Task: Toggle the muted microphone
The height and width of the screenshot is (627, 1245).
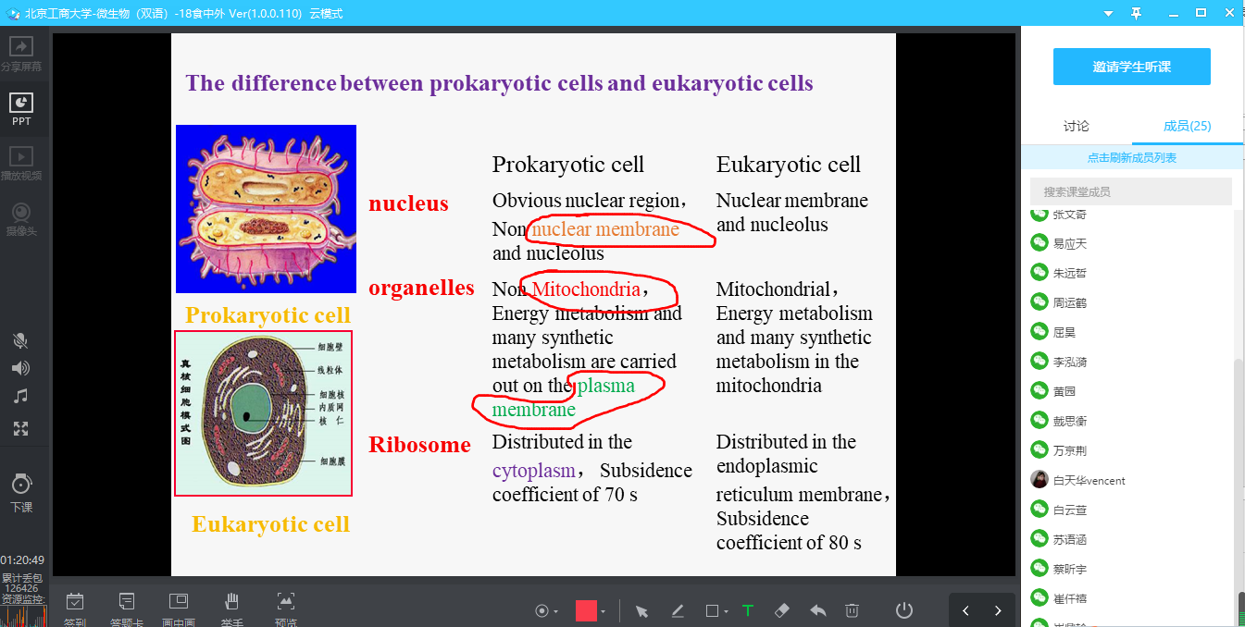Action: [x=20, y=340]
